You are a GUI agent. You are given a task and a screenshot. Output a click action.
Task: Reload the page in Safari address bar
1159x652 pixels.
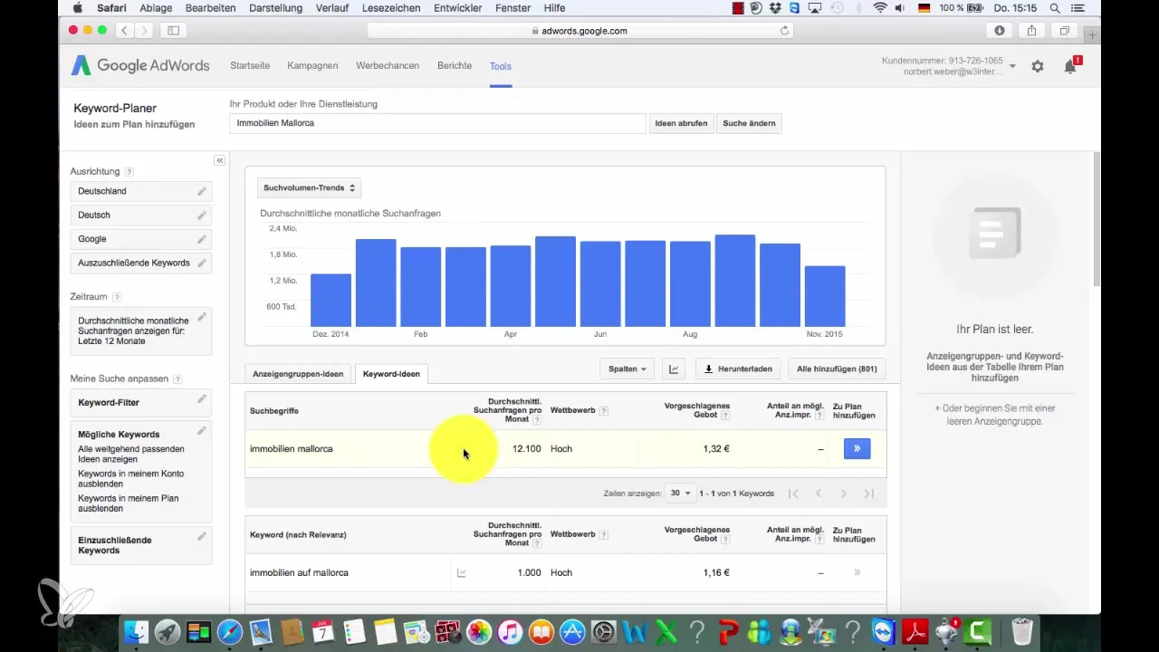click(x=784, y=30)
